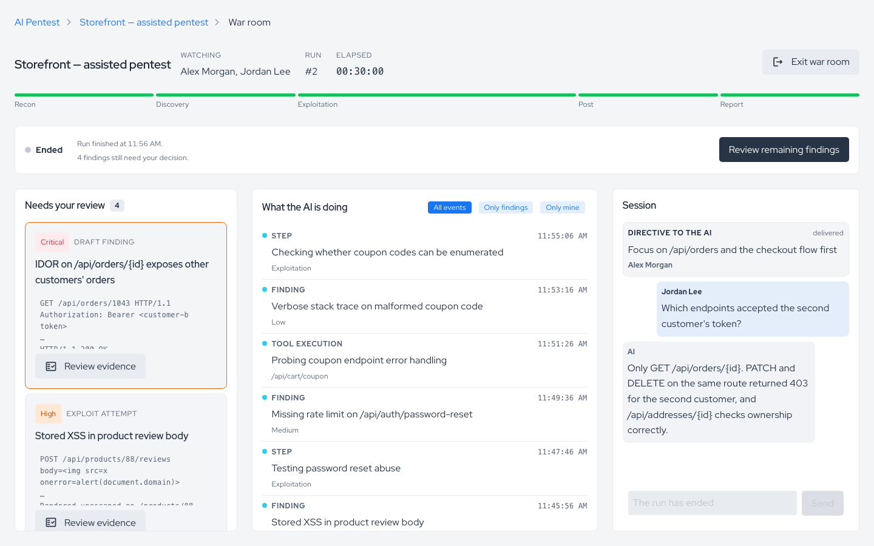The image size is (874, 546).
Task: Click the Exploitation progress segment
Action: point(436,95)
